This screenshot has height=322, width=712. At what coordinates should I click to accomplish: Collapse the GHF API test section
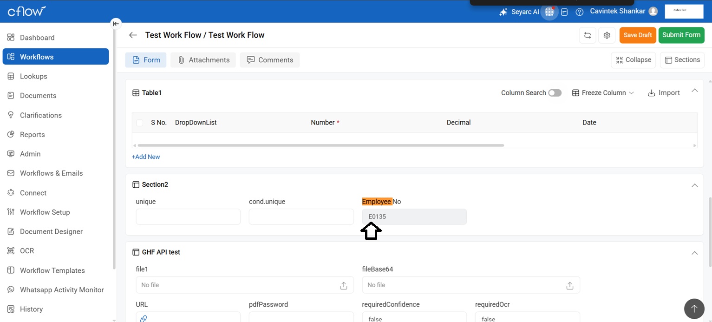click(x=694, y=253)
